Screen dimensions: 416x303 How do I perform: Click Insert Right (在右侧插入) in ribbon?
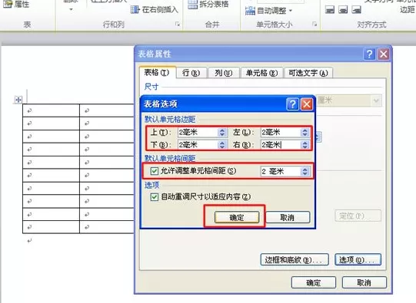155,10
